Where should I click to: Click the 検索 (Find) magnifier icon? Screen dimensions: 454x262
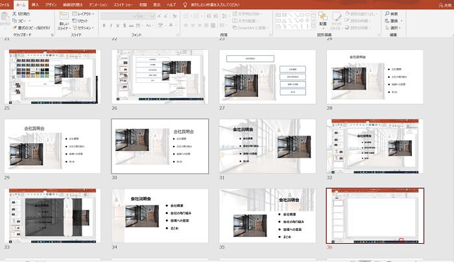click(387, 13)
